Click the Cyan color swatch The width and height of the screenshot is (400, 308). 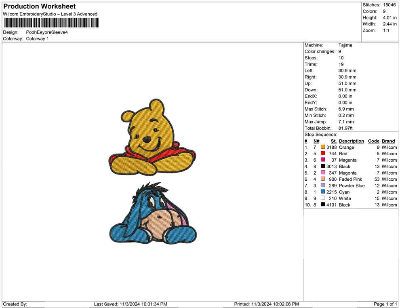coord(323,192)
